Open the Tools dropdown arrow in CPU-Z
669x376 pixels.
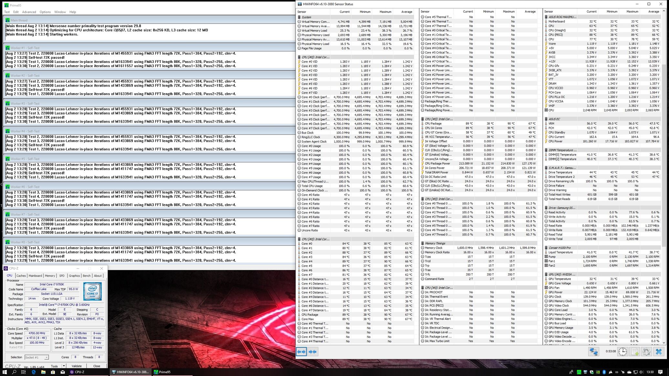(x=64, y=366)
